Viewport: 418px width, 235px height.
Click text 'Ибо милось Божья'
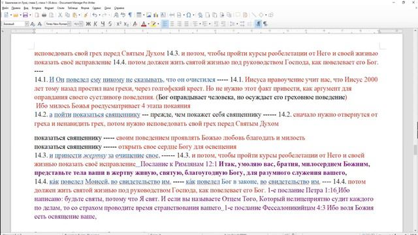[63, 106]
